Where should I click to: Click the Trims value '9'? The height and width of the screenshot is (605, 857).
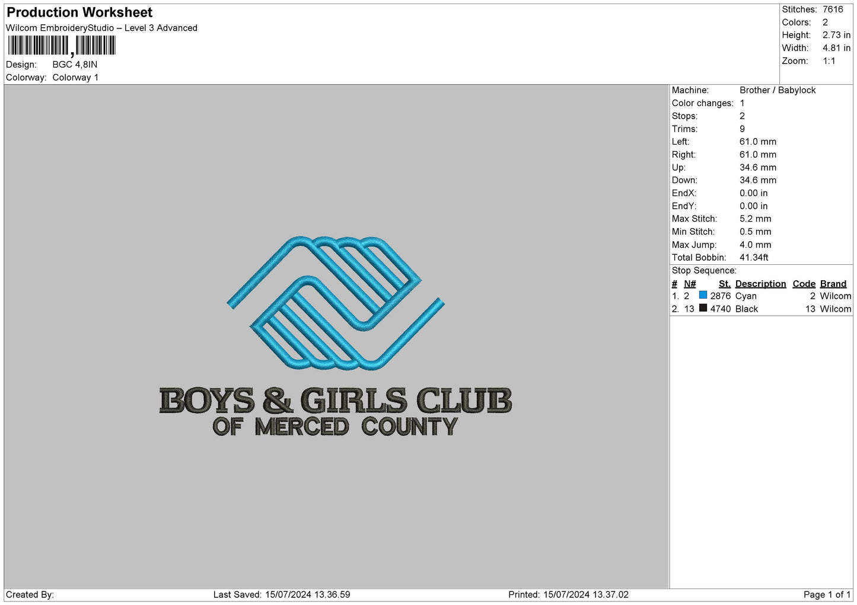(x=742, y=129)
